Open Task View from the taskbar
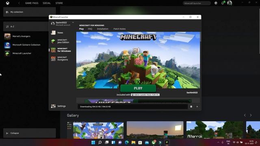This screenshot has height=146, width=260. pyautogui.click(x=106, y=142)
